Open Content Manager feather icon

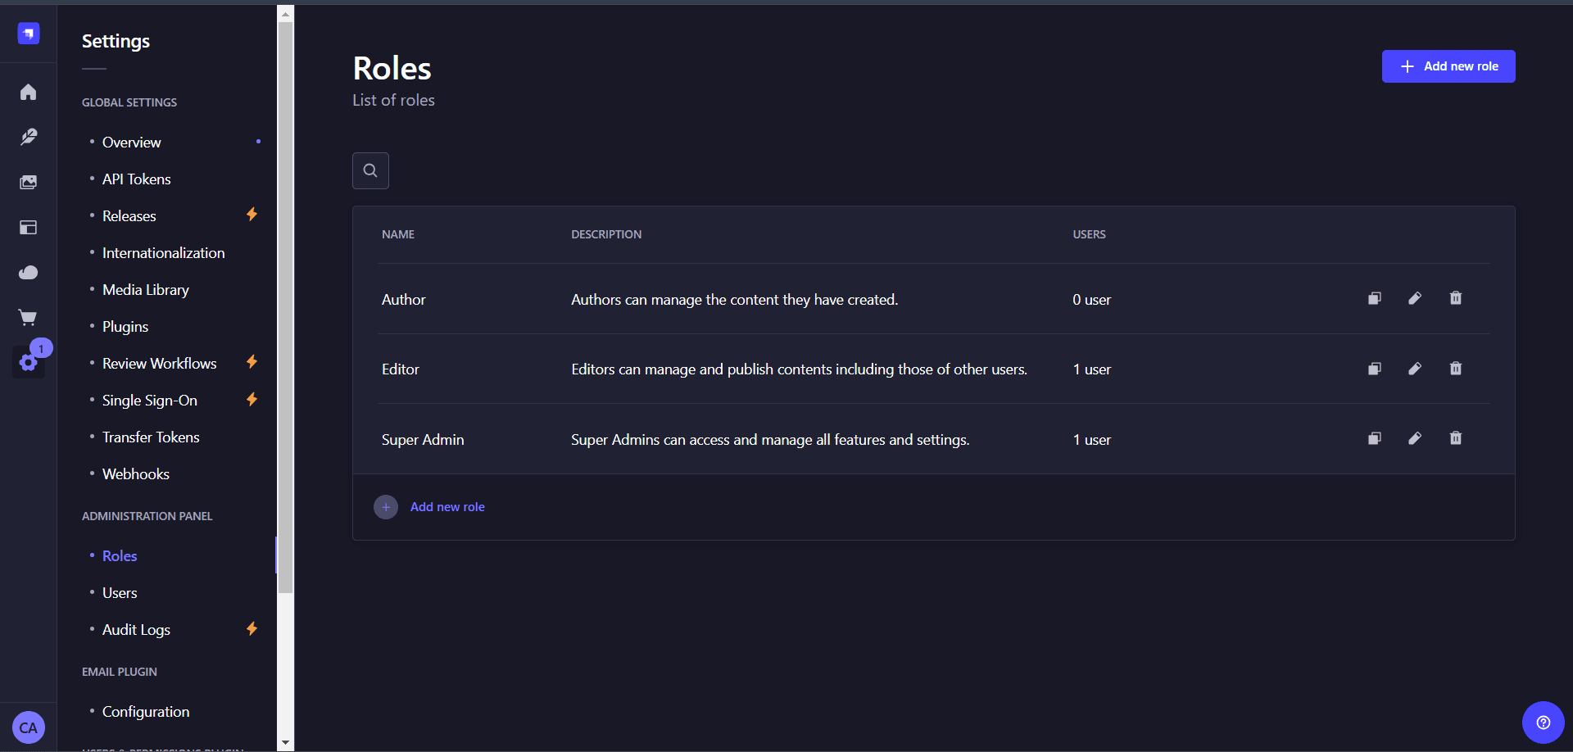pos(29,137)
